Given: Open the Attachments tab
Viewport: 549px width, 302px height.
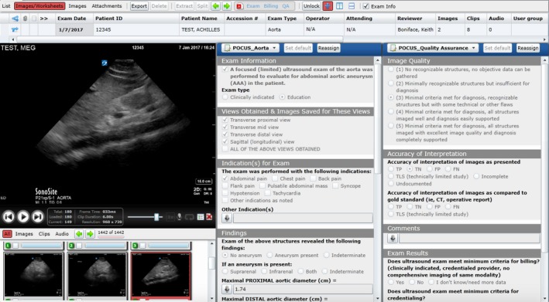Looking at the screenshot, I should point(107,6).
